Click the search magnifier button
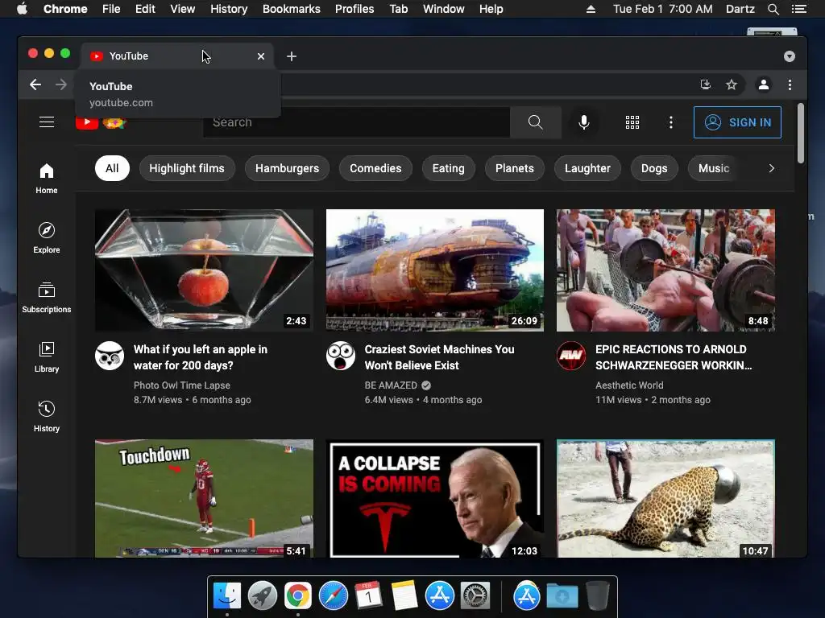This screenshot has height=618, width=825. 536,122
